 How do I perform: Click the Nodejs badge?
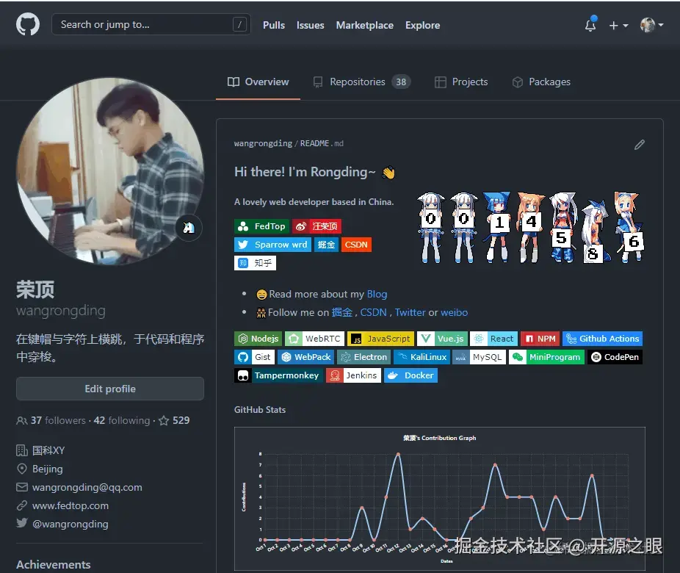(258, 339)
